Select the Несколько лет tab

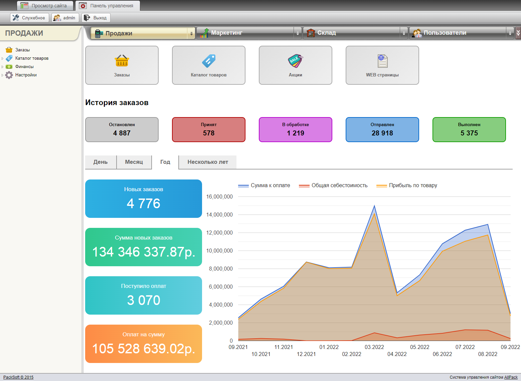(x=208, y=162)
